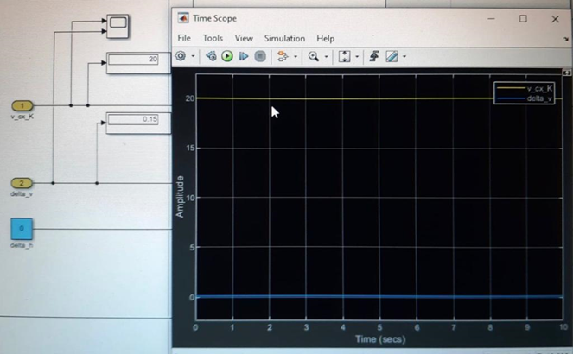Screen dimensions: 573x354
Task: Expand the Scale Axes dropdown arrow
Action: pyautogui.click(x=357, y=57)
